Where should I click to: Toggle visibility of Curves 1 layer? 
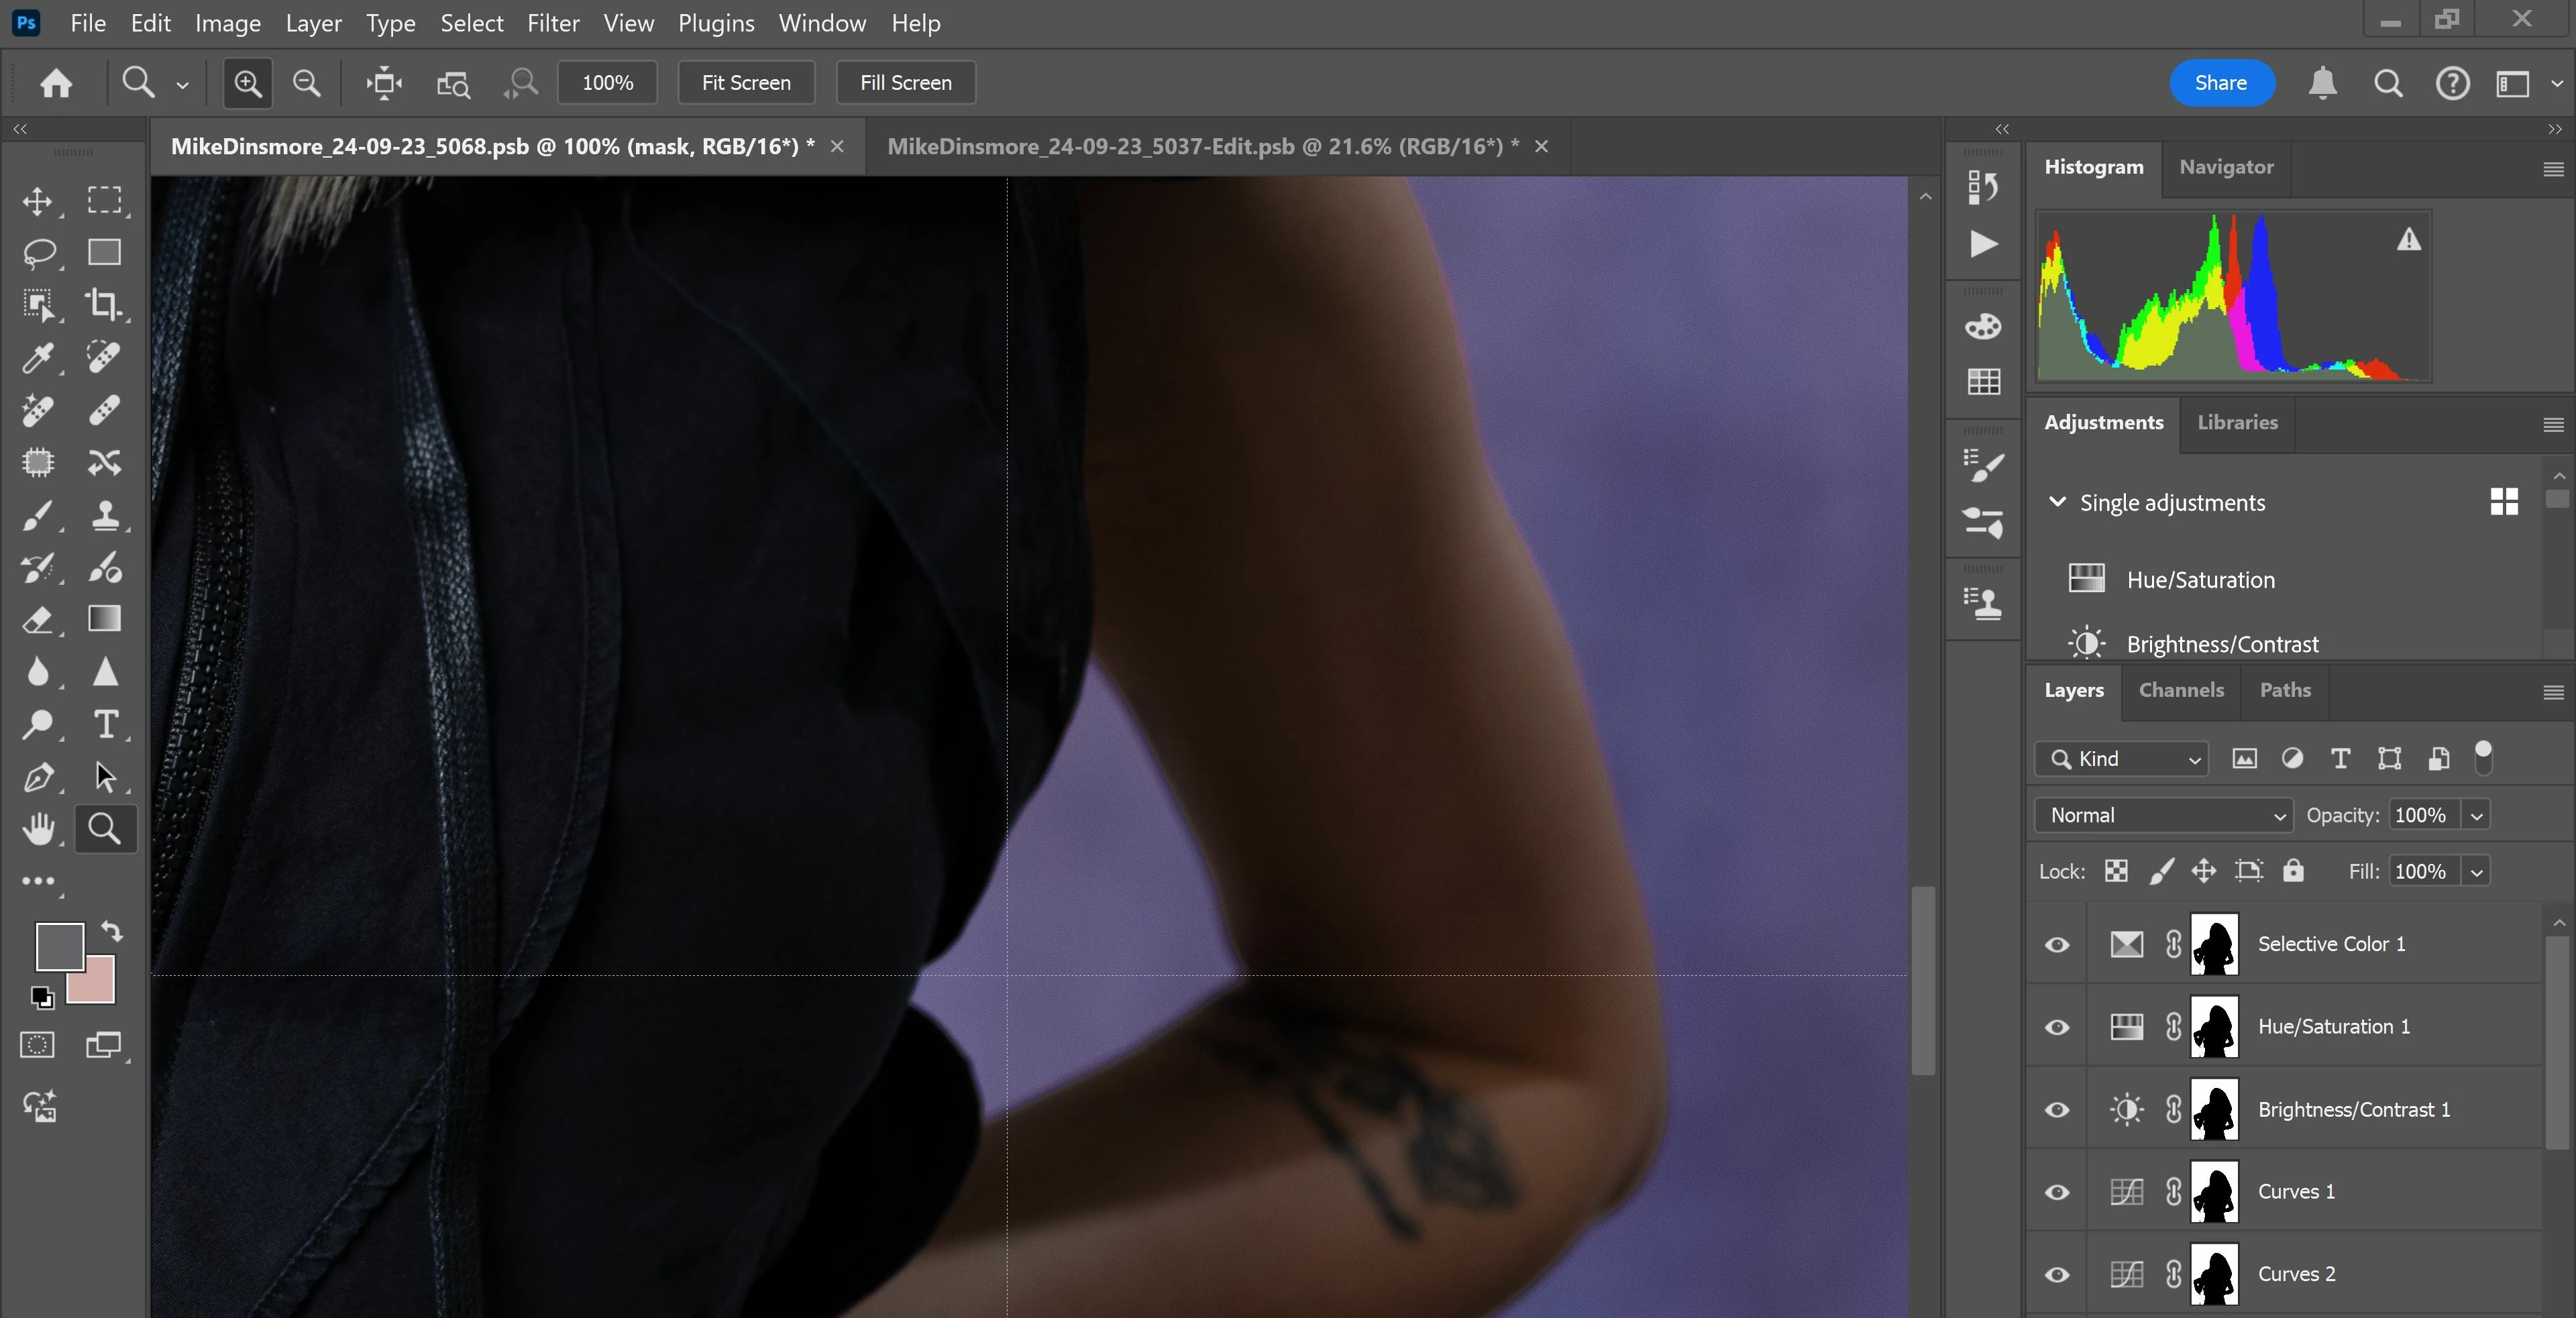point(2057,1192)
